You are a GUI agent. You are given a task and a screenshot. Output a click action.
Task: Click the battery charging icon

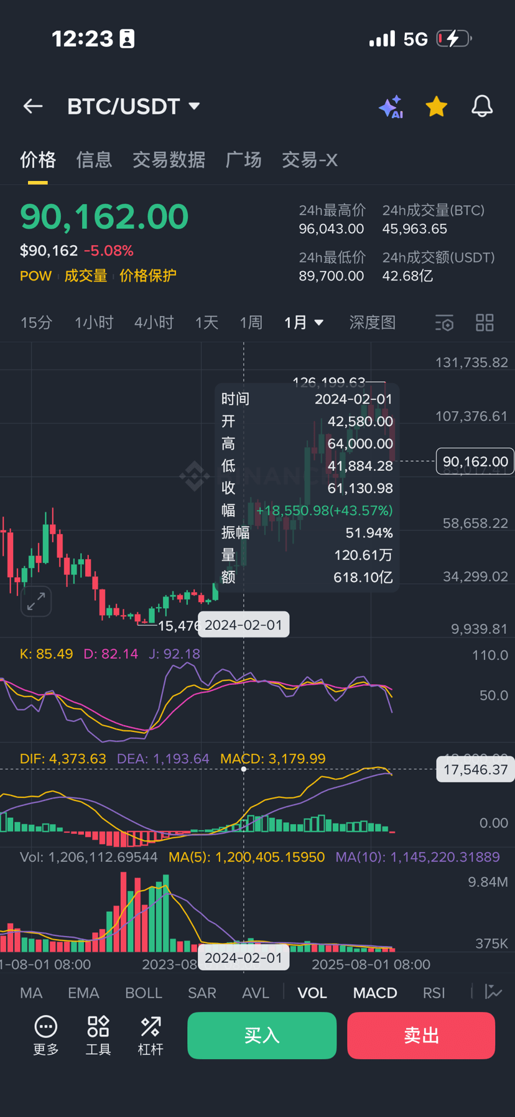[454, 39]
